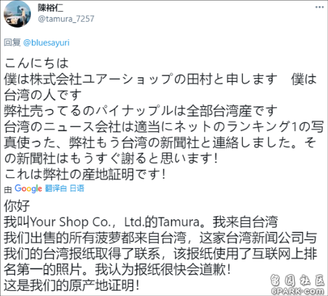
Task: Click the @tamura_7257 handle
Action: pos(66,19)
